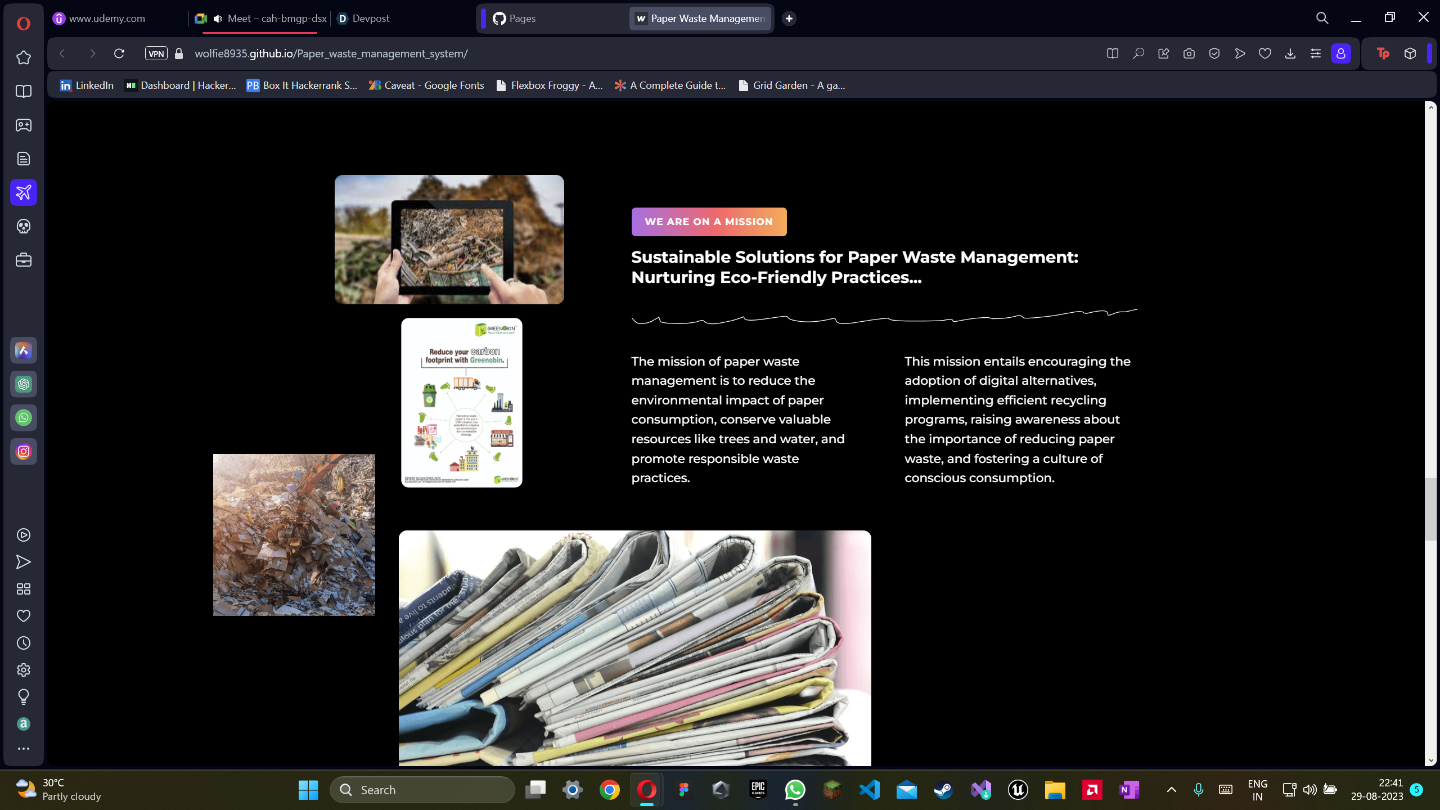Viewport: 1440px width, 810px height.
Task: Mute the Meet tab audio icon
Action: tap(218, 19)
